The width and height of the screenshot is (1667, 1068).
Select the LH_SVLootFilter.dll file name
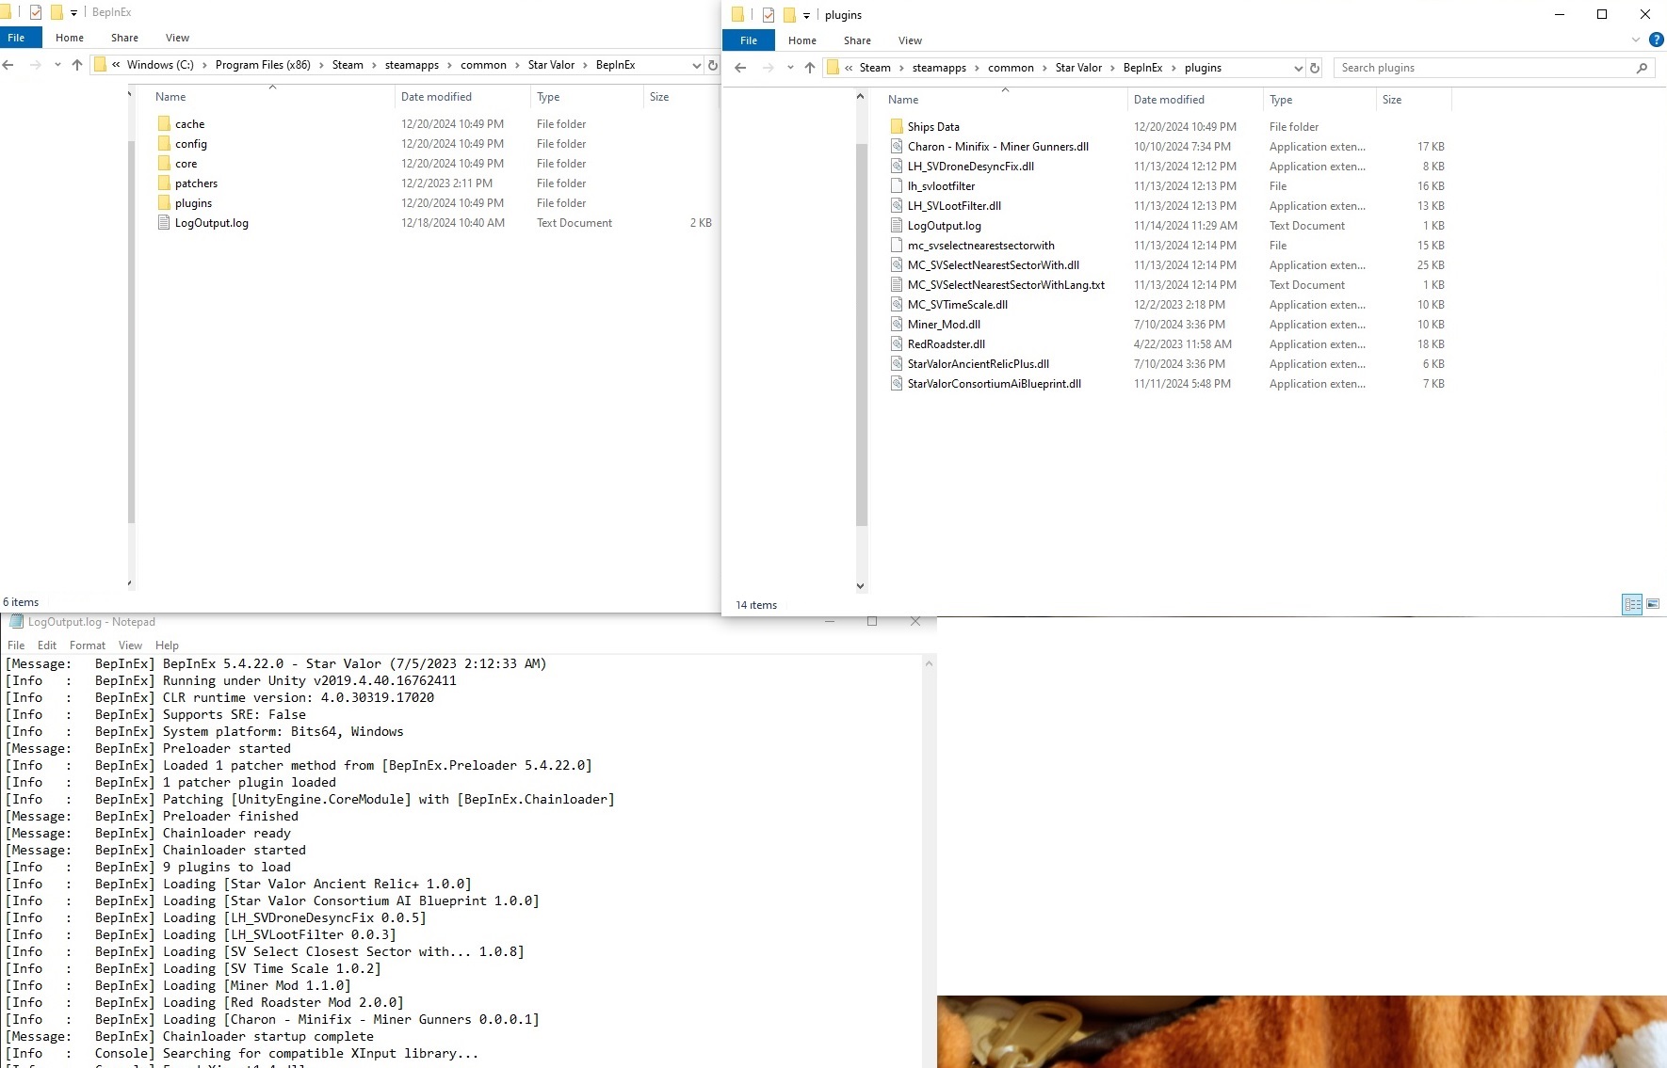954,206
